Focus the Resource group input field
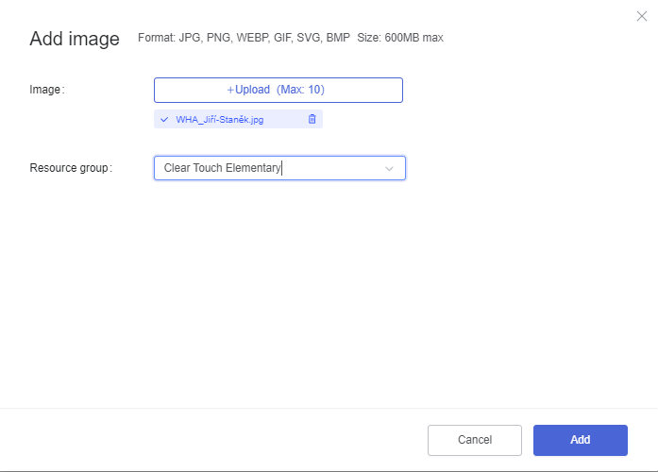 279,168
